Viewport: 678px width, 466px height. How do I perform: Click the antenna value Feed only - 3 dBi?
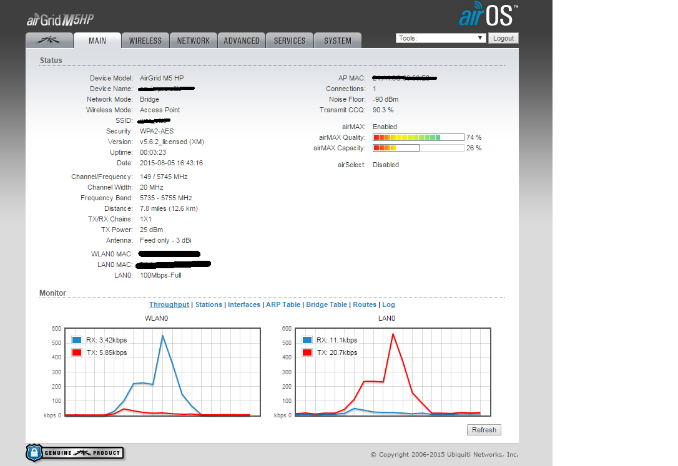point(165,241)
